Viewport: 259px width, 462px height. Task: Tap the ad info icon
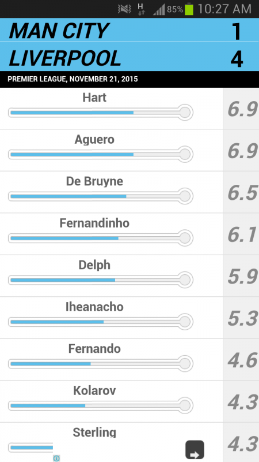(x=56, y=458)
